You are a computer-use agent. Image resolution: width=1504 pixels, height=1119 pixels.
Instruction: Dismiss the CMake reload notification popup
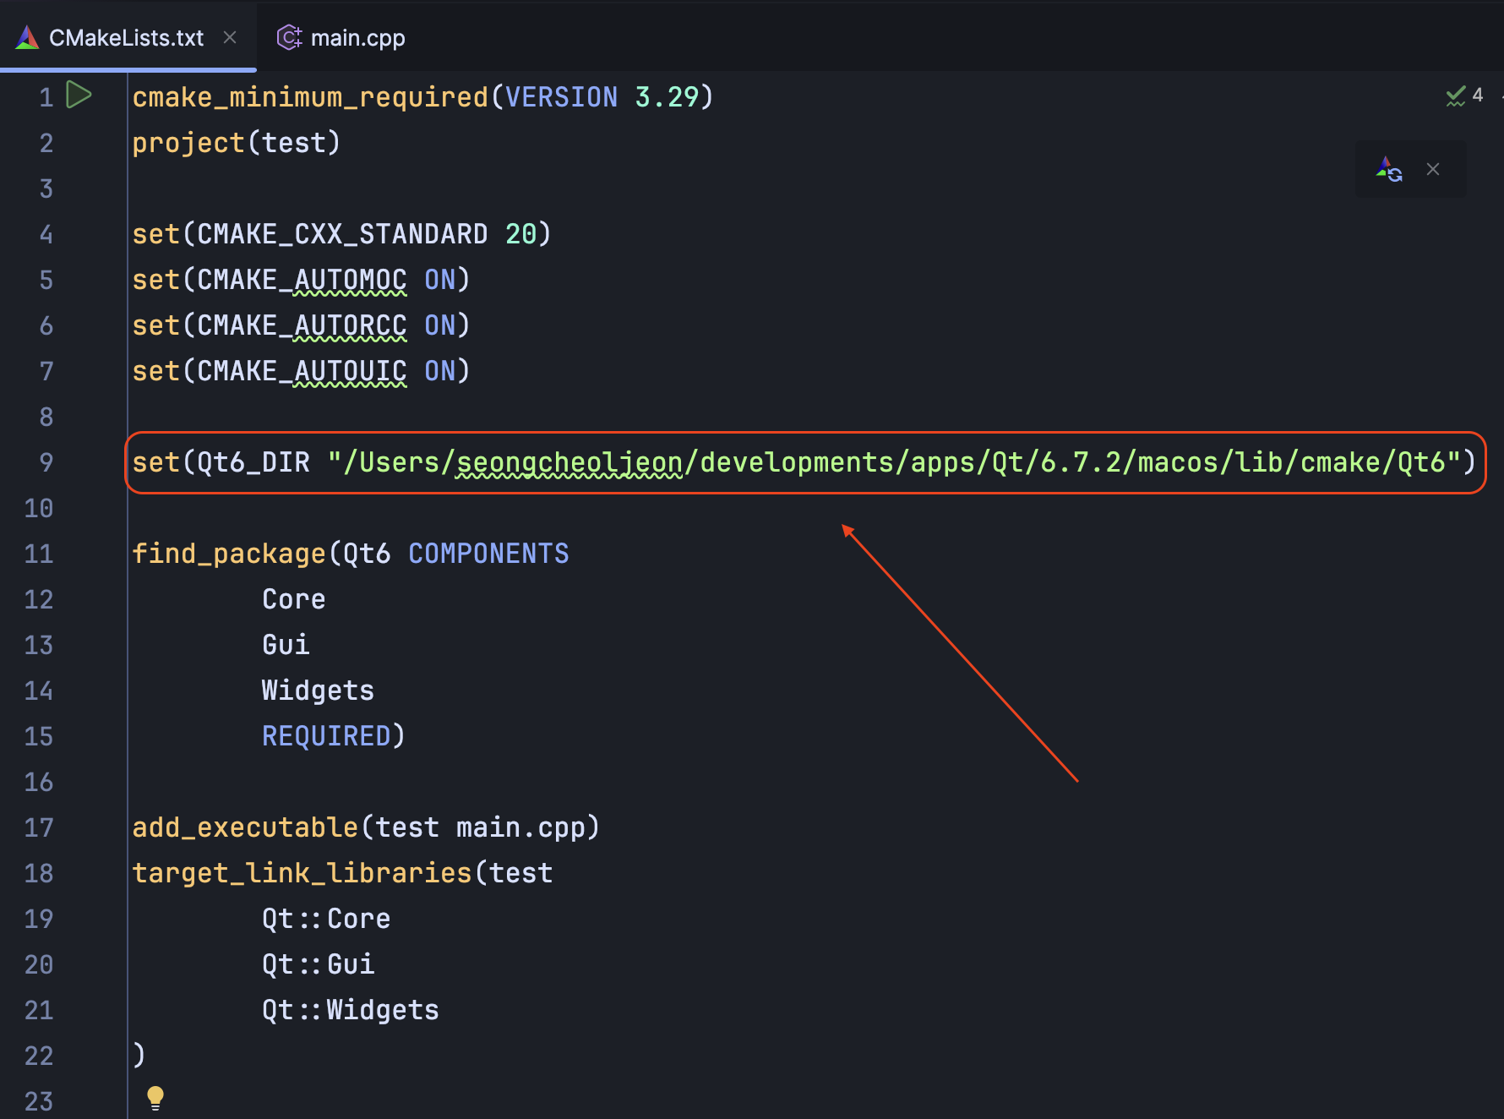pyautogui.click(x=1433, y=169)
